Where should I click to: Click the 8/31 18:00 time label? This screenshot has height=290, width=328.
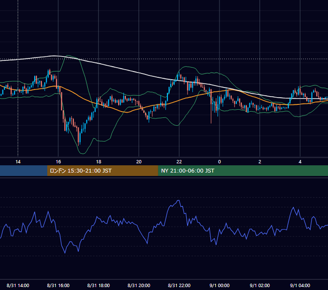pos(98,285)
